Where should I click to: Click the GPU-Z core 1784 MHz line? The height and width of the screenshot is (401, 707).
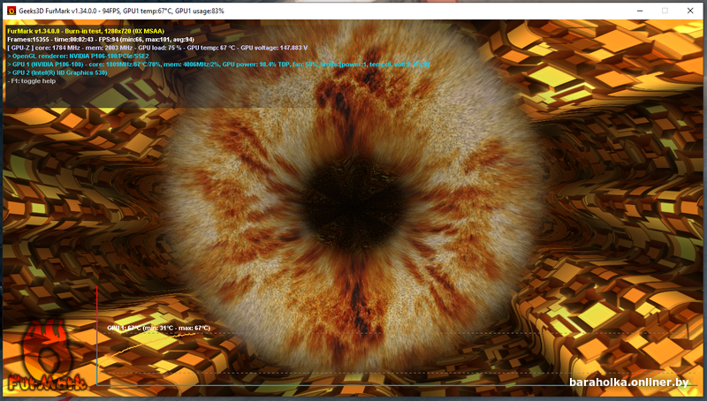[157, 48]
